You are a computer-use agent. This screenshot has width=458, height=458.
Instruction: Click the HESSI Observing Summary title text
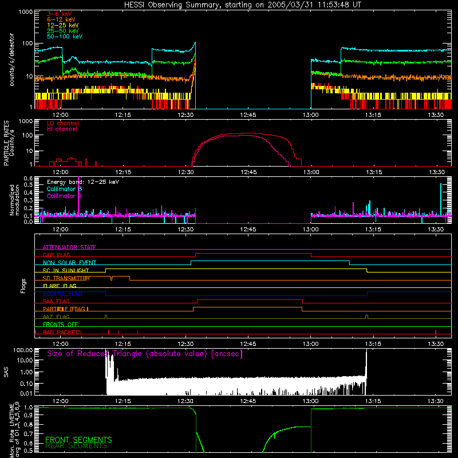(x=242, y=5)
